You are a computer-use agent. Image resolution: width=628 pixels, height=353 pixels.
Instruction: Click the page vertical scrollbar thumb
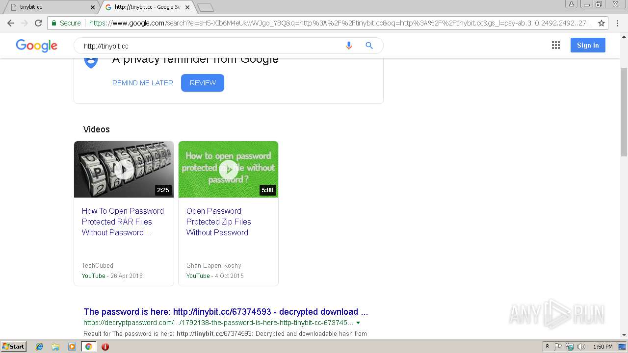(x=624, y=112)
